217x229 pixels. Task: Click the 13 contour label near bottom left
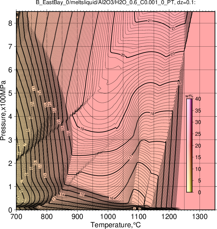click(x=54, y=198)
